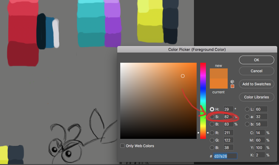Select the G green radio button
Image resolution: width=279 pixels, height=165 pixels.
(212, 140)
